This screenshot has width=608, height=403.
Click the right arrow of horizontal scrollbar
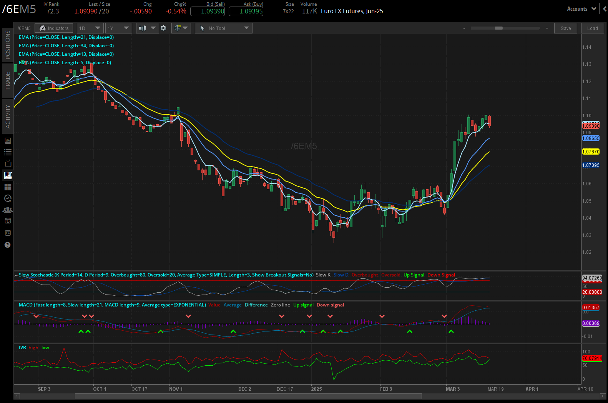pos(603,396)
